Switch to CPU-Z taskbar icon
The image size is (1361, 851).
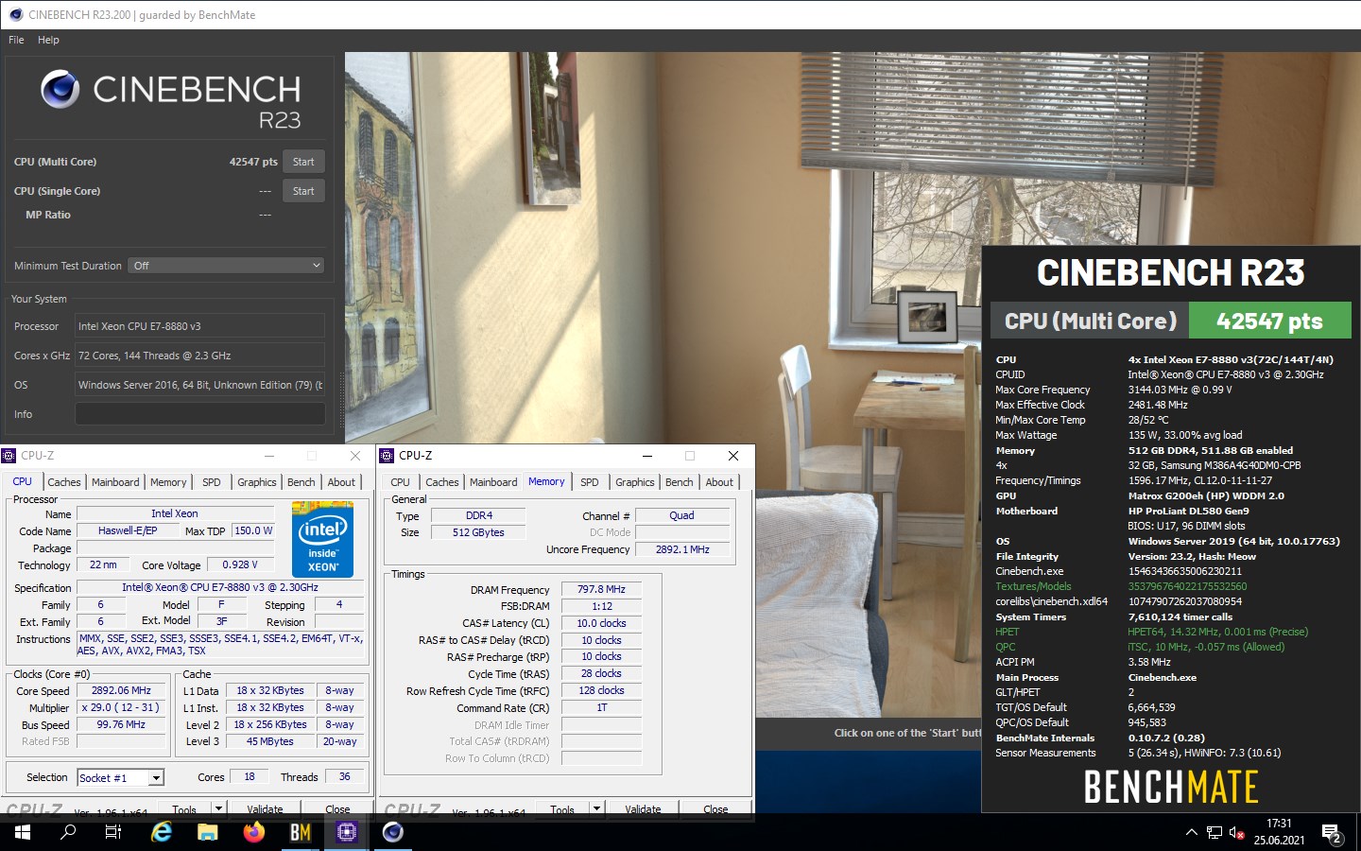click(346, 832)
